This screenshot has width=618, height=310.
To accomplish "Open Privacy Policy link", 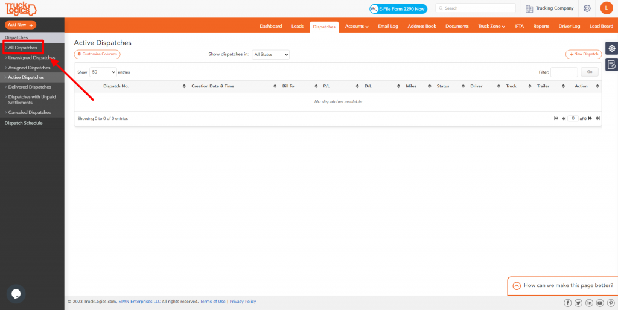I will coord(243,302).
